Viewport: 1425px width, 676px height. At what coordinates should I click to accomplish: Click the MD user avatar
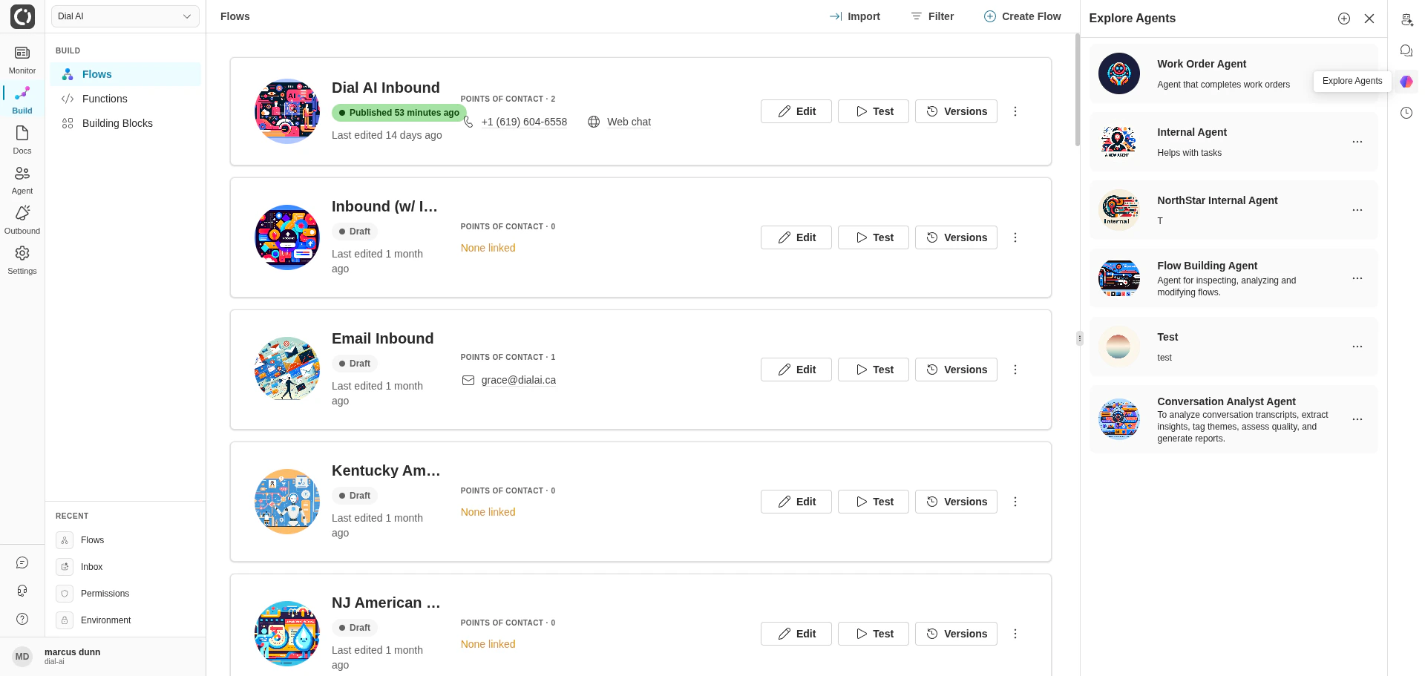[x=22, y=657]
